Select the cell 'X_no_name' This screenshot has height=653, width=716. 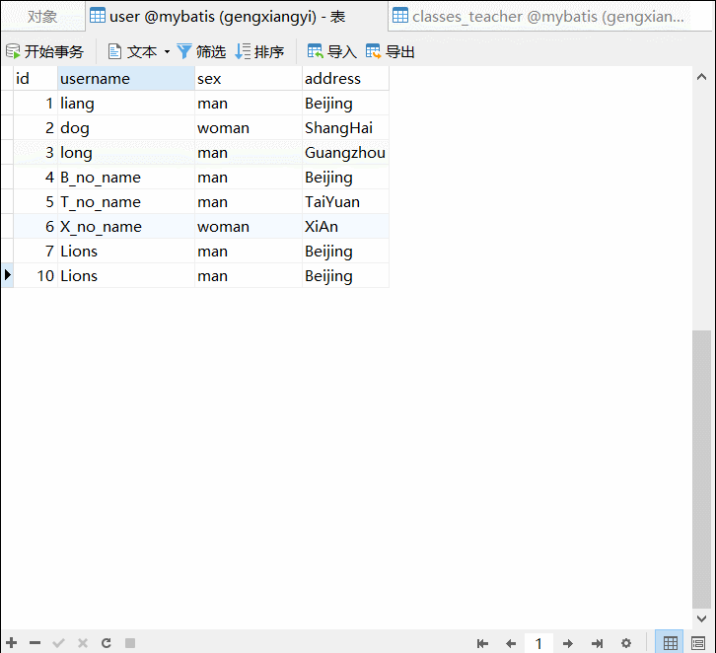coord(126,227)
